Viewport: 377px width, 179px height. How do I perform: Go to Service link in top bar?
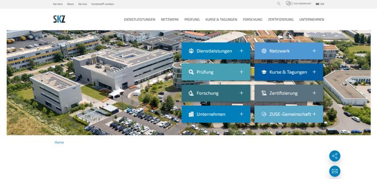coord(82,4)
